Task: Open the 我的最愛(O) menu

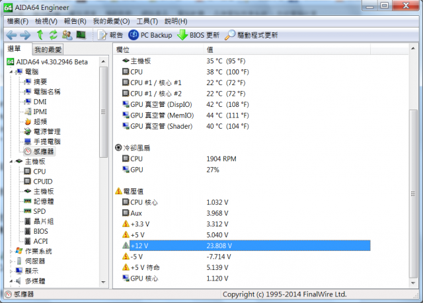Action: tap(111, 21)
